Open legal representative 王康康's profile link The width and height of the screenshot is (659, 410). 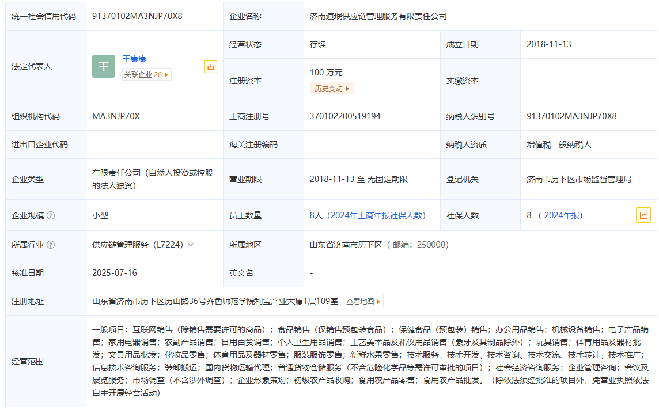(134, 59)
